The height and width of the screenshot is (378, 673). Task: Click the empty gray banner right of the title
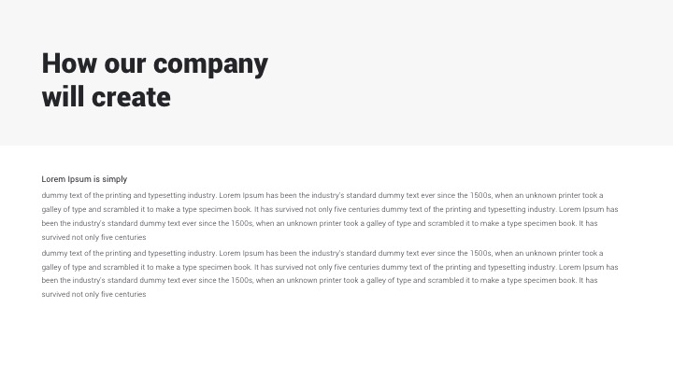(467, 75)
